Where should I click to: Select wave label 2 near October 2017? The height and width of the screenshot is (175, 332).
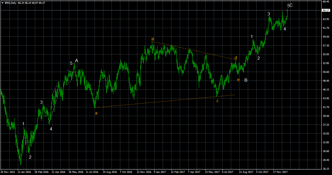(x=259, y=58)
